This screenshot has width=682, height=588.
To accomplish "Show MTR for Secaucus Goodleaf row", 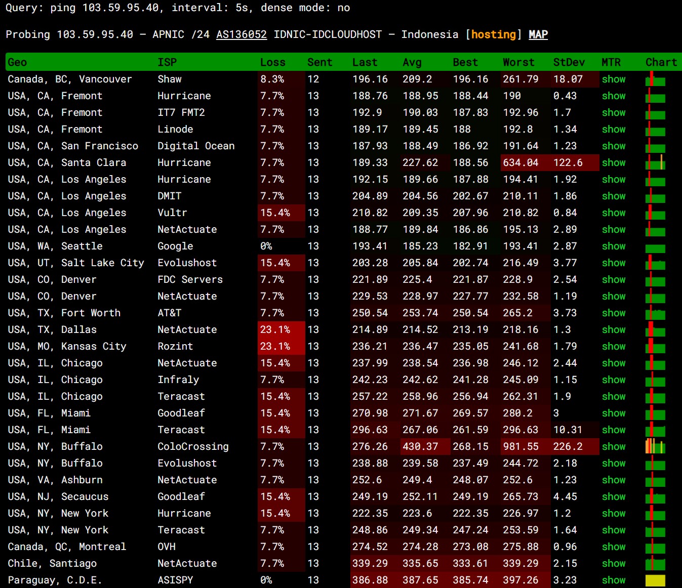I will [614, 496].
